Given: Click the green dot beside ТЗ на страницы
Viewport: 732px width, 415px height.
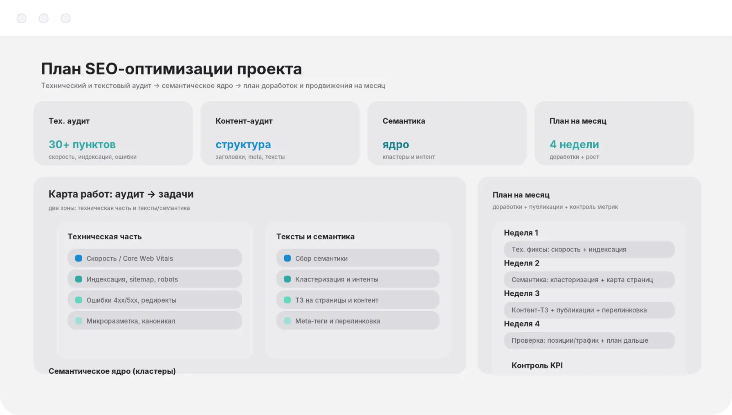Looking at the screenshot, I should pyautogui.click(x=287, y=300).
